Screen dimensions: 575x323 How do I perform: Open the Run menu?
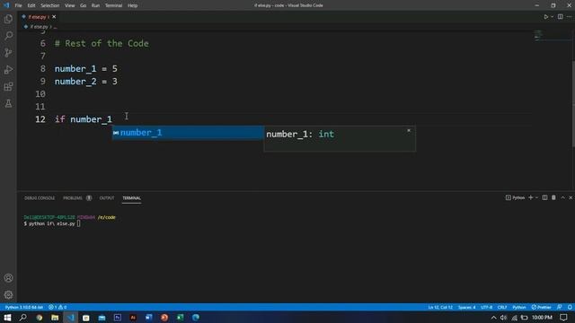click(x=95, y=5)
